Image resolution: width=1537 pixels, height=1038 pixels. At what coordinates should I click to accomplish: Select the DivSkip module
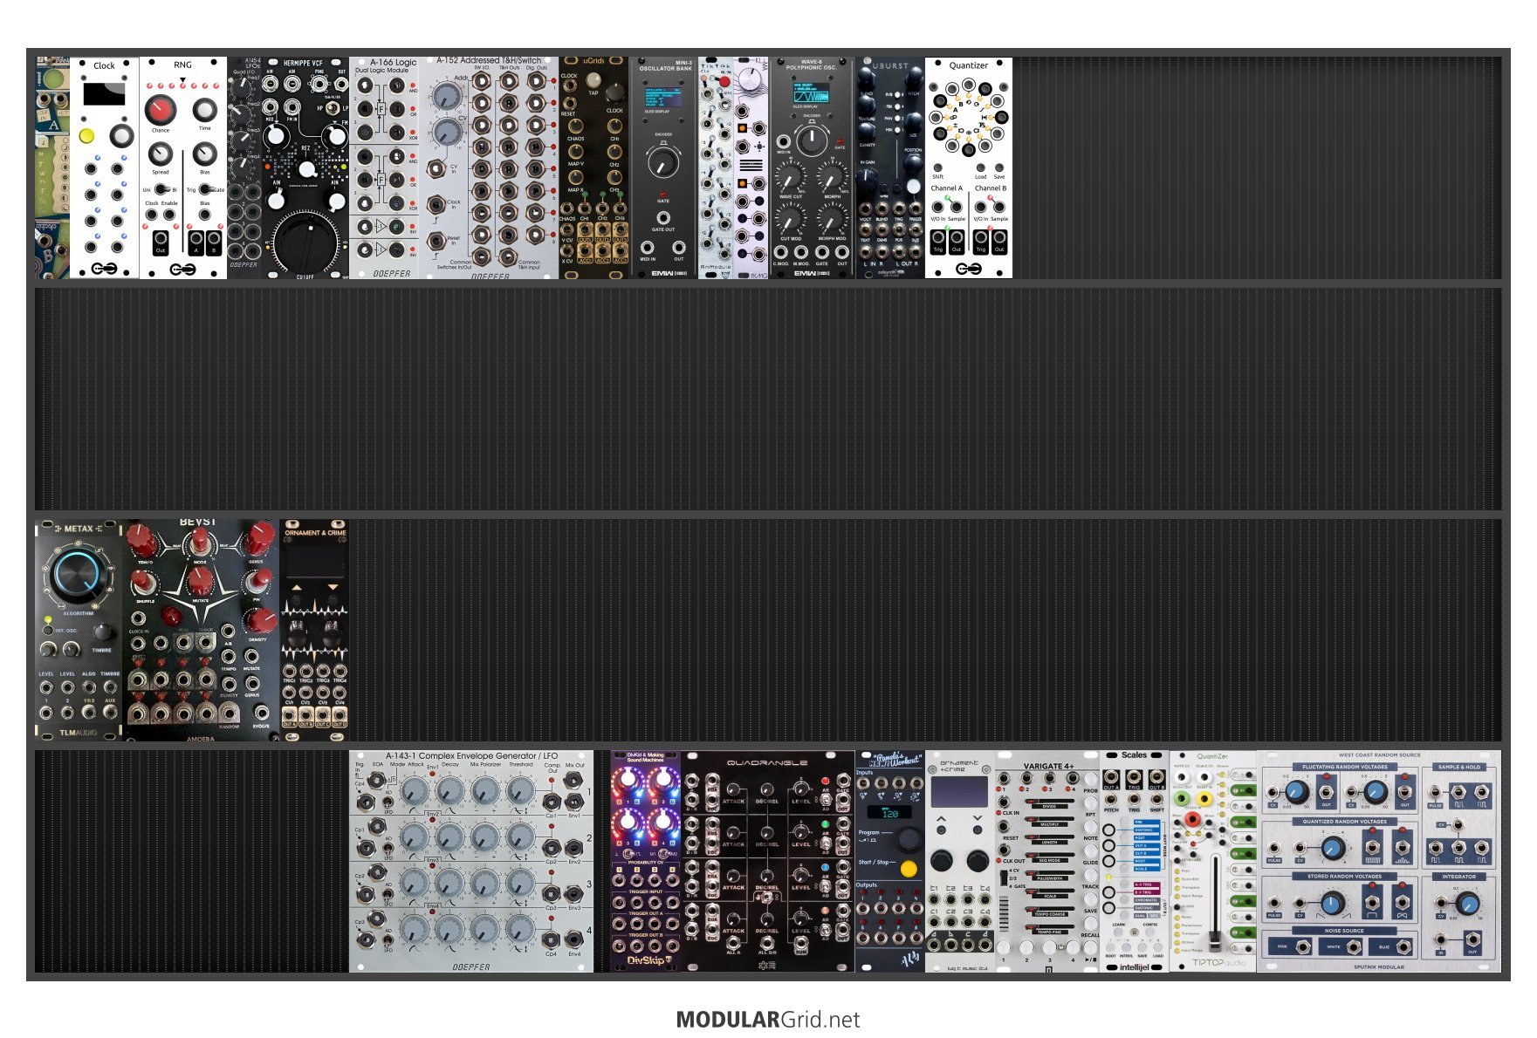[646, 862]
